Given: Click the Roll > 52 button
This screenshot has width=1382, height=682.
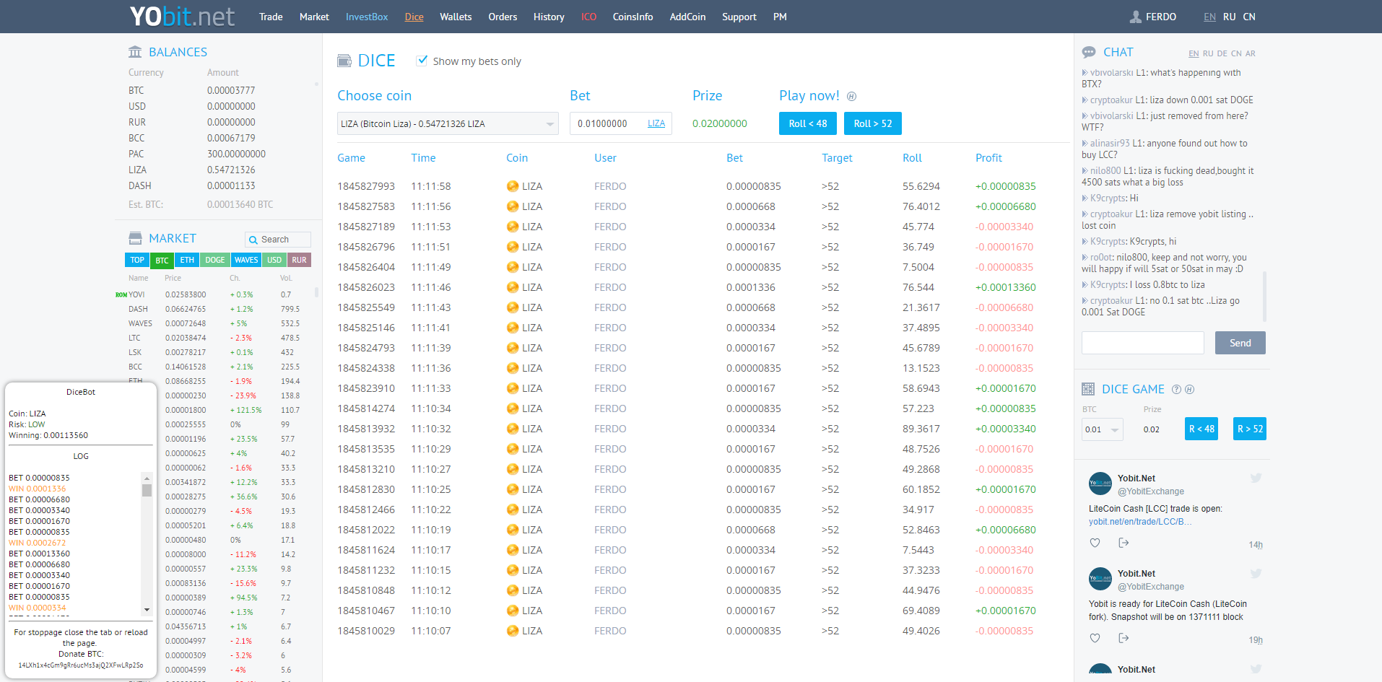Looking at the screenshot, I should click(873, 123).
